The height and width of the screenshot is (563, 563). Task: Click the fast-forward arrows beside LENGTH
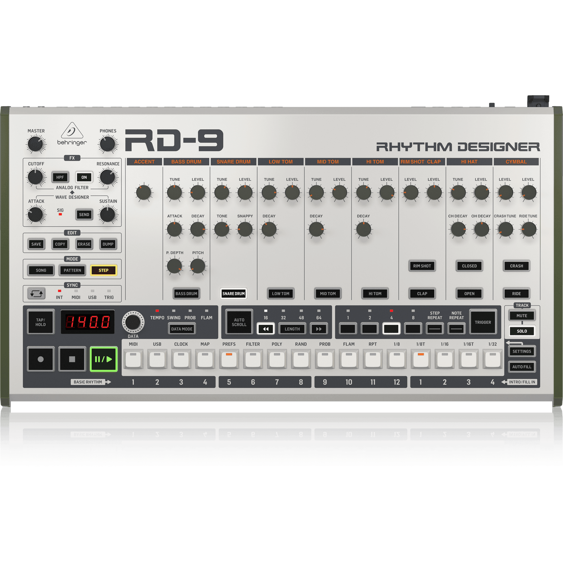pyautogui.click(x=319, y=329)
